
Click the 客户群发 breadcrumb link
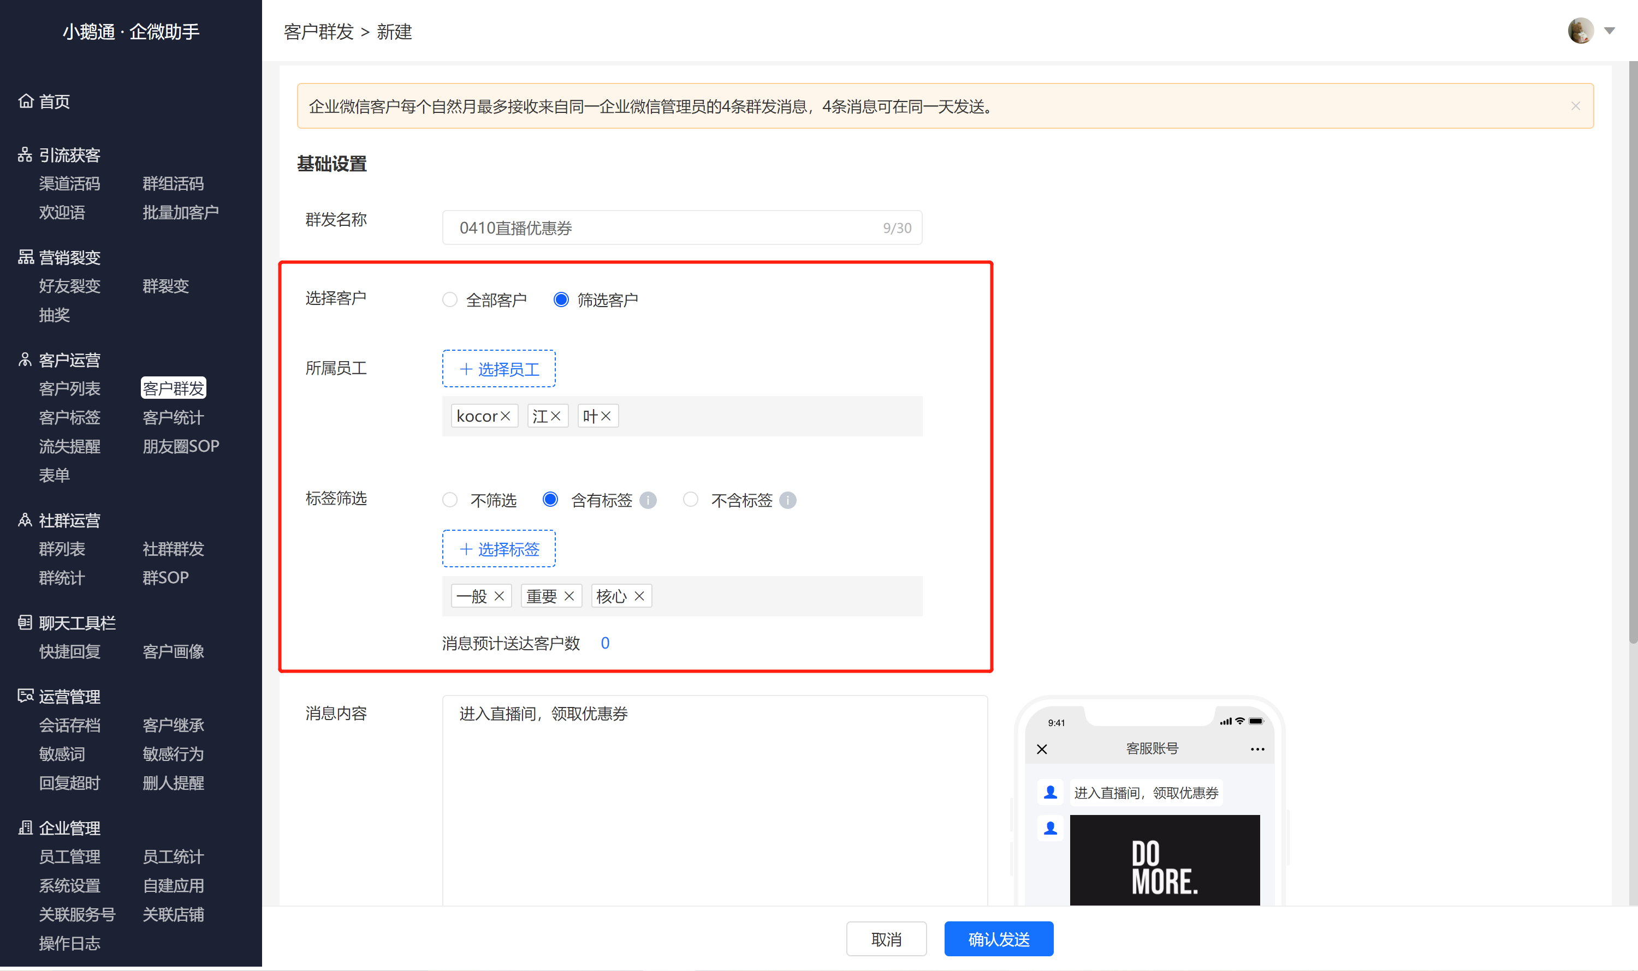click(x=318, y=32)
